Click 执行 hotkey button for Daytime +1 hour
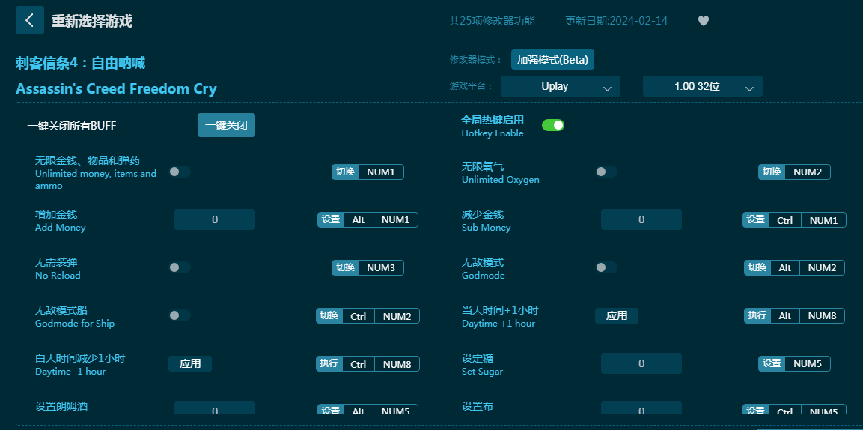The image size is (863, 430). pos(757,315)
